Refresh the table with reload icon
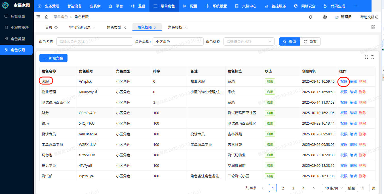The height and width of the screenshot is (194, 384). [372, 57]
